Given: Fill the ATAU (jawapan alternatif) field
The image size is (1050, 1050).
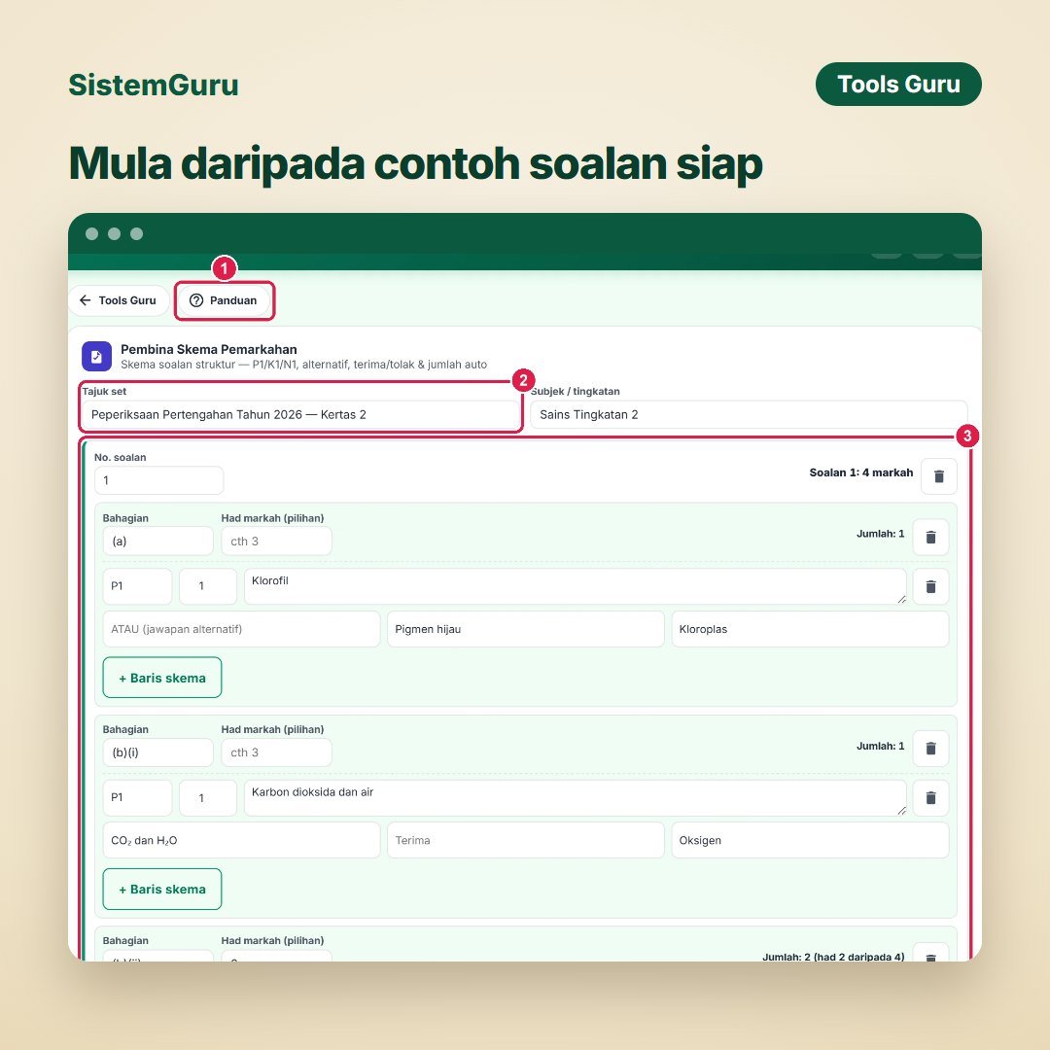Looking at the screenshot, I should tap(241, 629).
